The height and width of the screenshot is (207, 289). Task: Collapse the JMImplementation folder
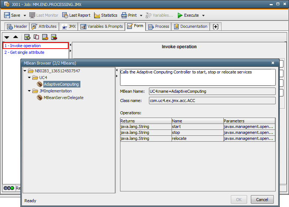[29, 91]
